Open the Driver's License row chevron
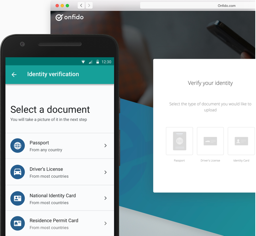 [x=105, y=172]
